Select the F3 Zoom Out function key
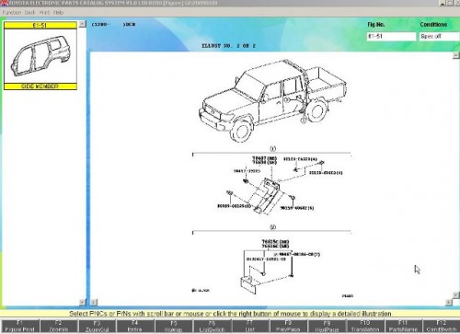The image size is (460, 334). pyautogui.click(x=97, y=326)
